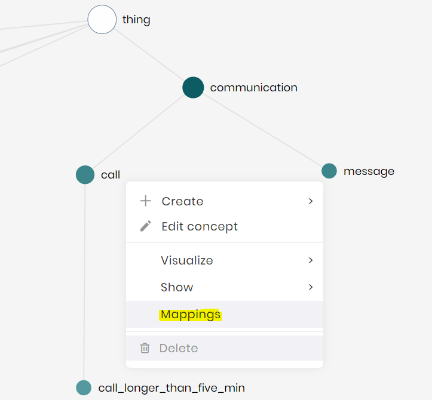Select the white thing node circle
432x400 pixels.
pos(102,20)
